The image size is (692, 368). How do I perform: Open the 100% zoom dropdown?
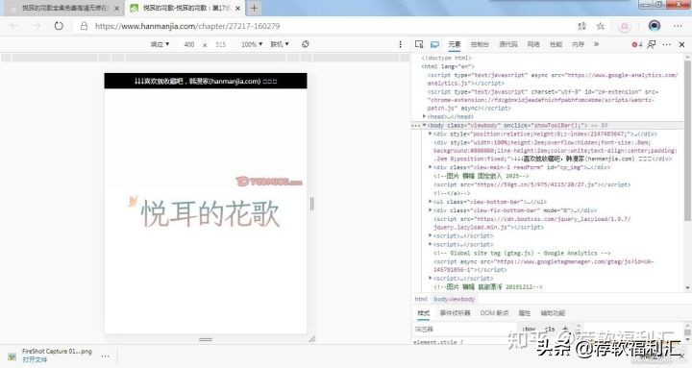(x=252, y=44)
